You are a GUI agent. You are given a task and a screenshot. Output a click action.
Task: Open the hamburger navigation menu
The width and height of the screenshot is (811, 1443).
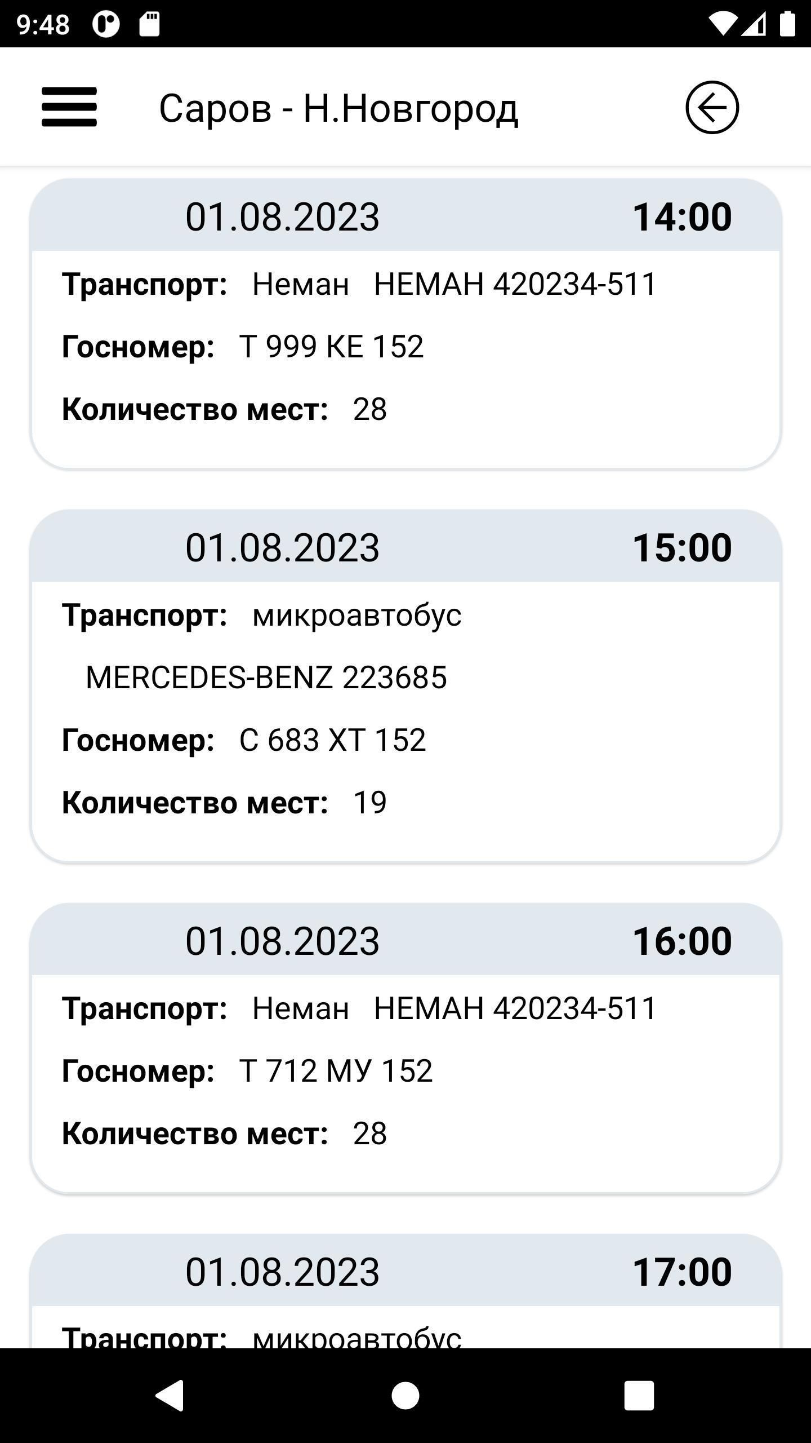point(69,107)
